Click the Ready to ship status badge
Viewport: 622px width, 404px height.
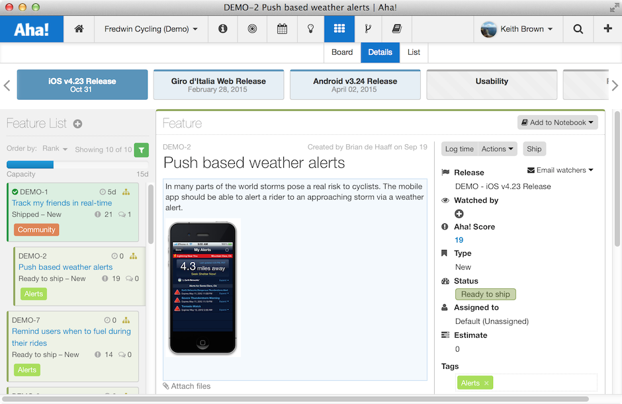coord(486,294)
